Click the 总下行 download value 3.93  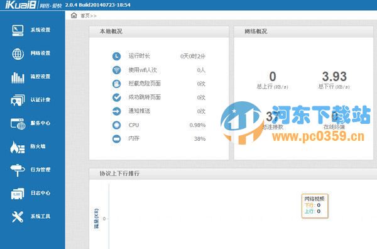[334, 77]
